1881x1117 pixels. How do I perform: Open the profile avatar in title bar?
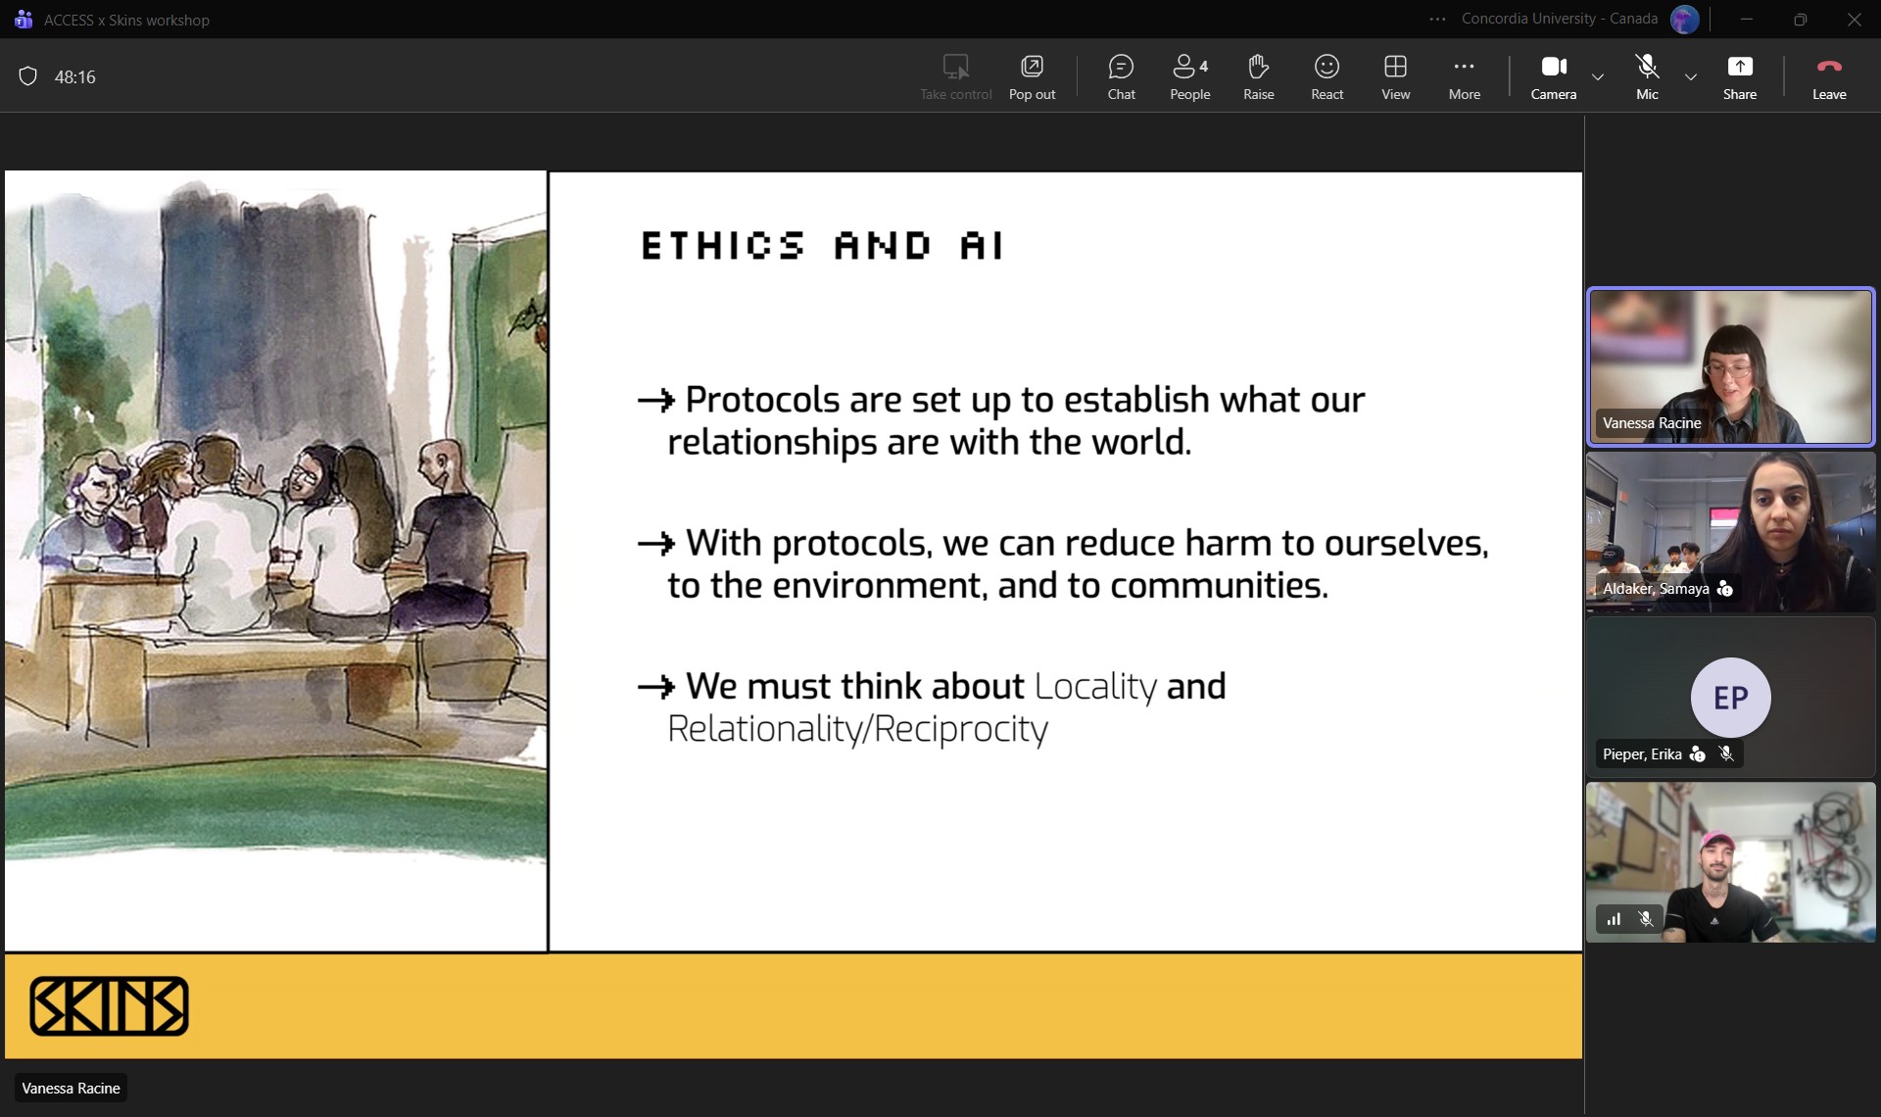coord(1684,19)
